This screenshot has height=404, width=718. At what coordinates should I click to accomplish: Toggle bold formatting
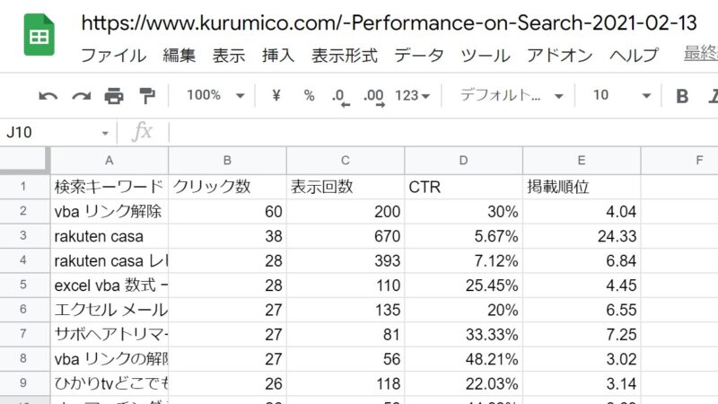coord(682,96)
